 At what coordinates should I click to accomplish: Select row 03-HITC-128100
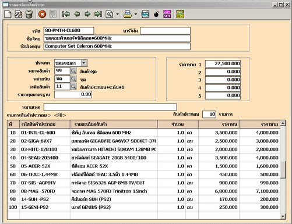click(x=144, y=150)
